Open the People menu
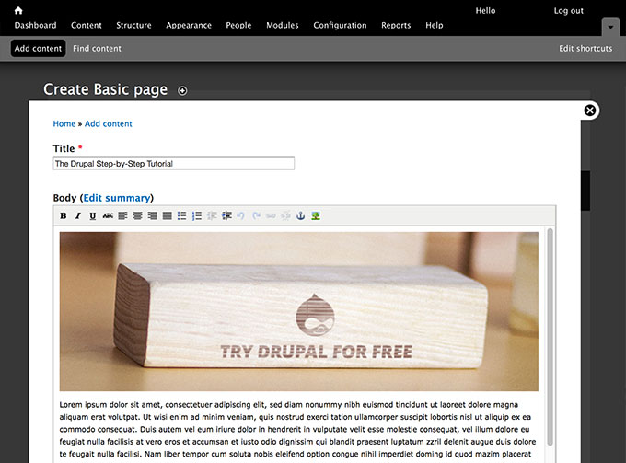Screen dimensions: 626x463 [x=238, y=25]
